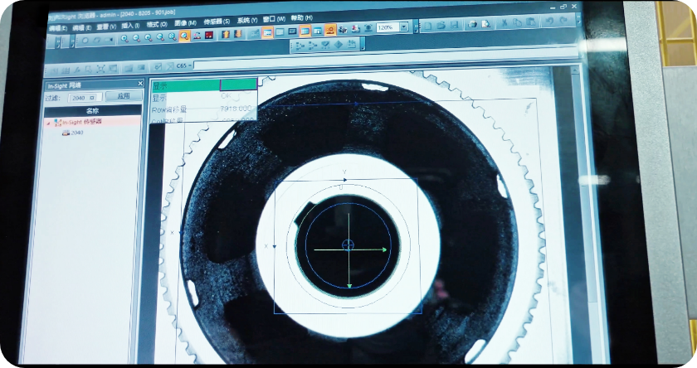The height and width of the screenshot is (368, 697).
Task: Click the Print icon
Action: 473,24
